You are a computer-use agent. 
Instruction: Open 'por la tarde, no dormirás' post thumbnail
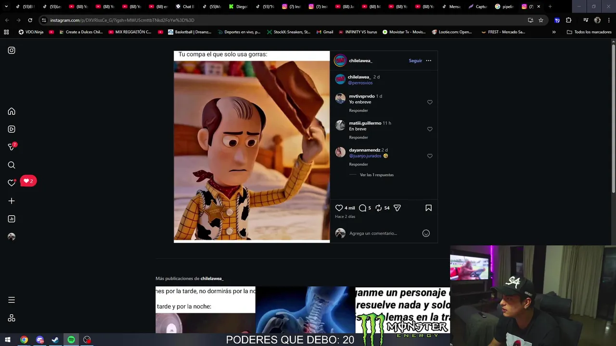pyautogui.click(x=205, y=309)
